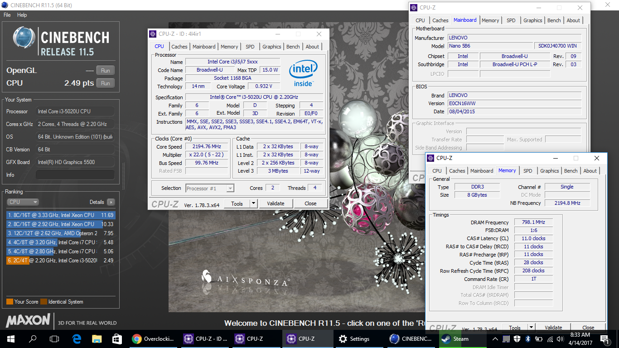Open Wi-Fi network tray icon
The height and width of the screenshot is (348, 619).
(x=551, y=339)
